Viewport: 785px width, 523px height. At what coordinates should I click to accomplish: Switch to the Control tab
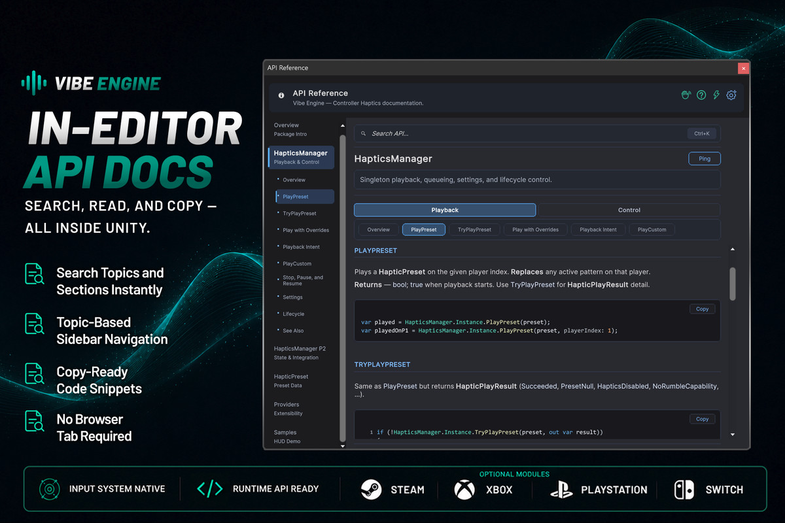(x=629, y=210)
